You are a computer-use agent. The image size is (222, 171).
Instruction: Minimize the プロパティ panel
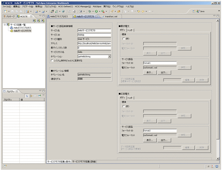(40, 91)
